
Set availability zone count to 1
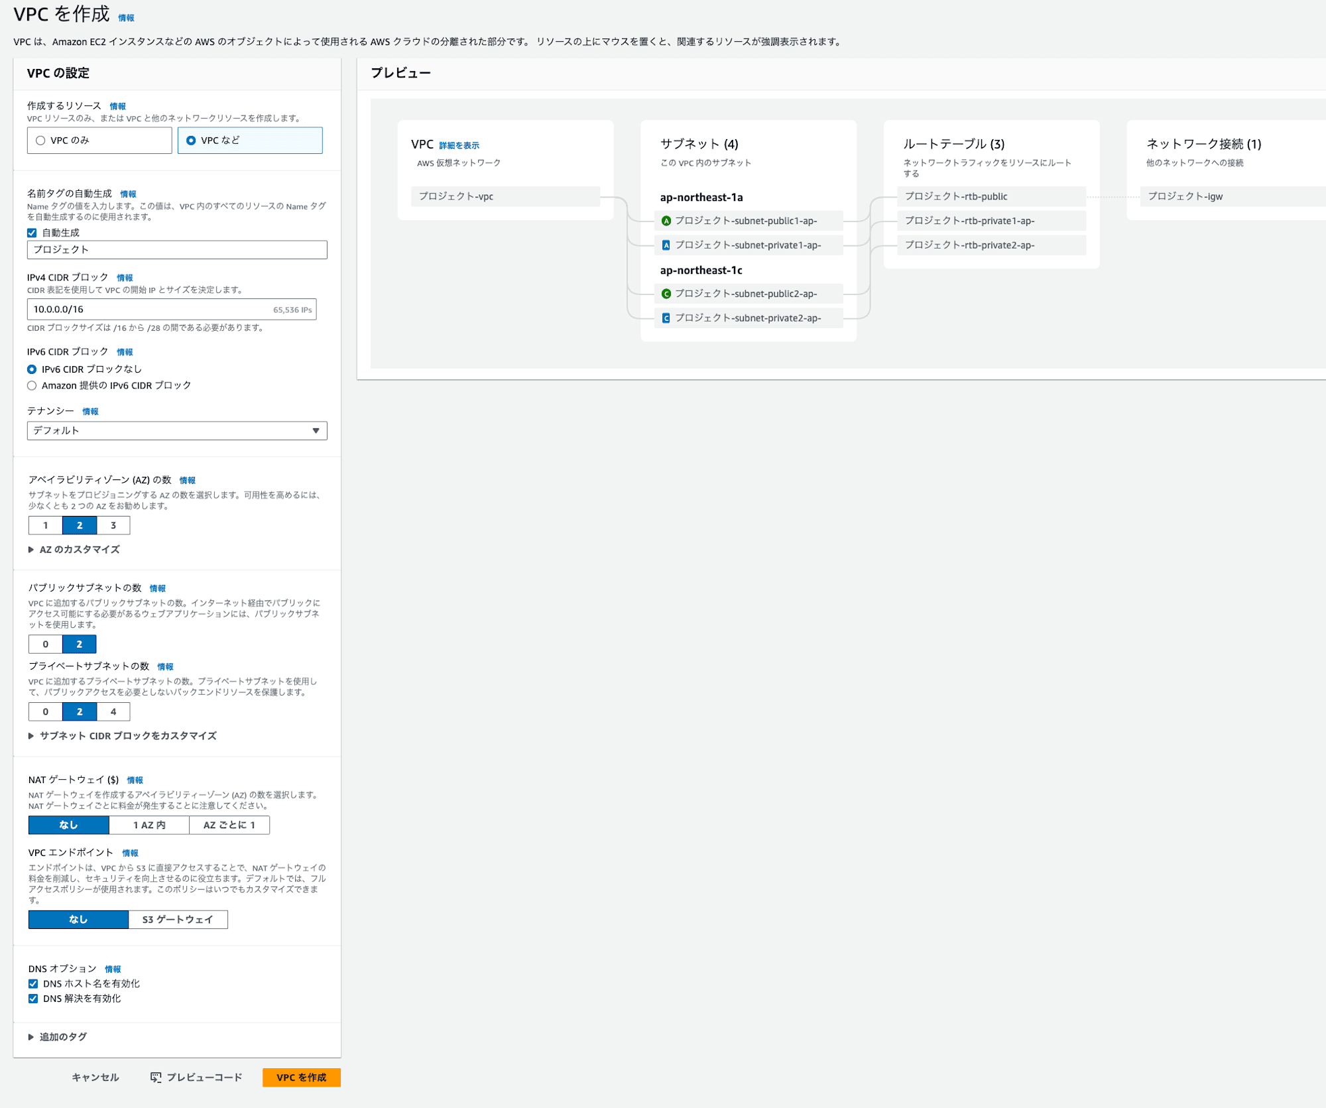tap(46, 526)
